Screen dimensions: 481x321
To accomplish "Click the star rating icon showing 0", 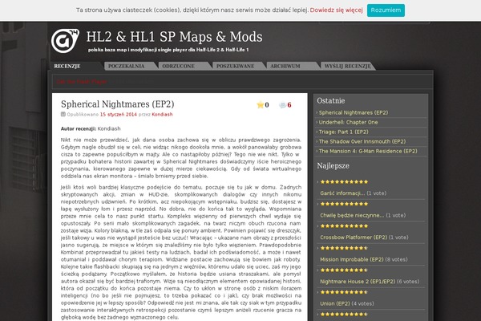I will (x=260, y=105).
